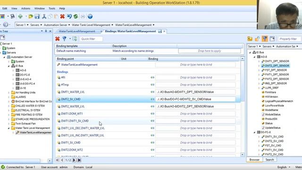Viewport: 302px width, 170px height.
Task: Toggle the orange filter icon in browser pane
Action: click(x=265, y=39)
